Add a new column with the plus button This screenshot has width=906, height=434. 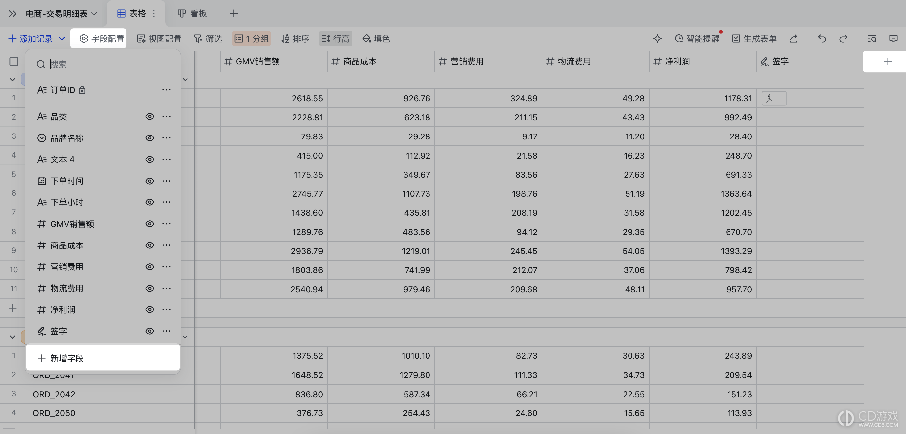888,62
